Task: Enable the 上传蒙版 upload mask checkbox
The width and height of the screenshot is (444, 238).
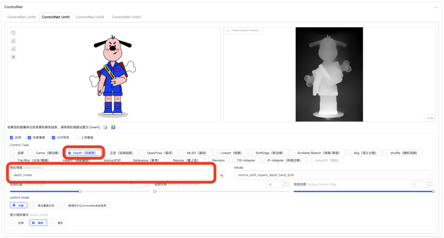Action: (x=78, y=137)
